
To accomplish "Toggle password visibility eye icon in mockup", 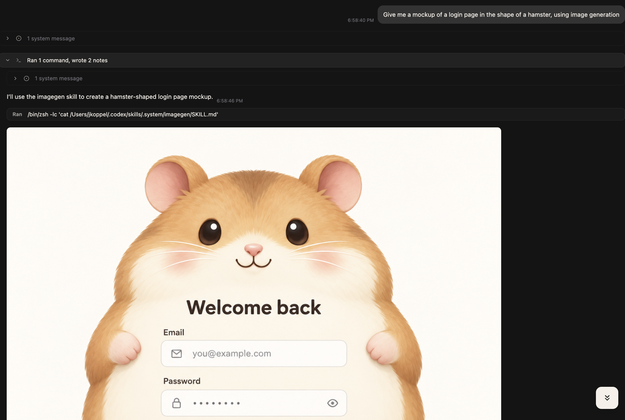I will (x=333, y=403).
